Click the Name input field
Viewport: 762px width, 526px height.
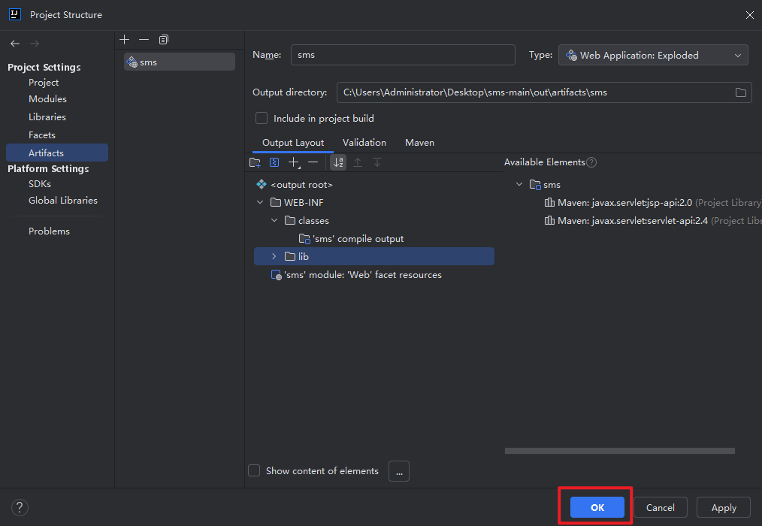click(x=403, y=55)
